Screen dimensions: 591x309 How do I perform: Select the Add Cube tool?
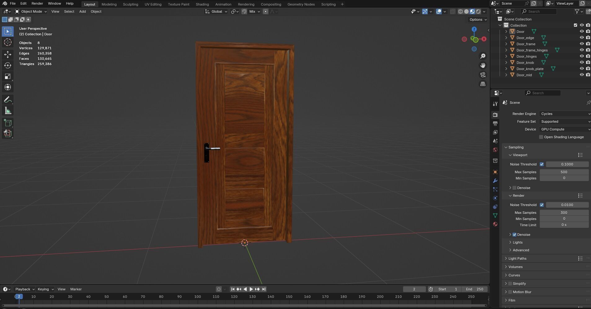(8, 123)
